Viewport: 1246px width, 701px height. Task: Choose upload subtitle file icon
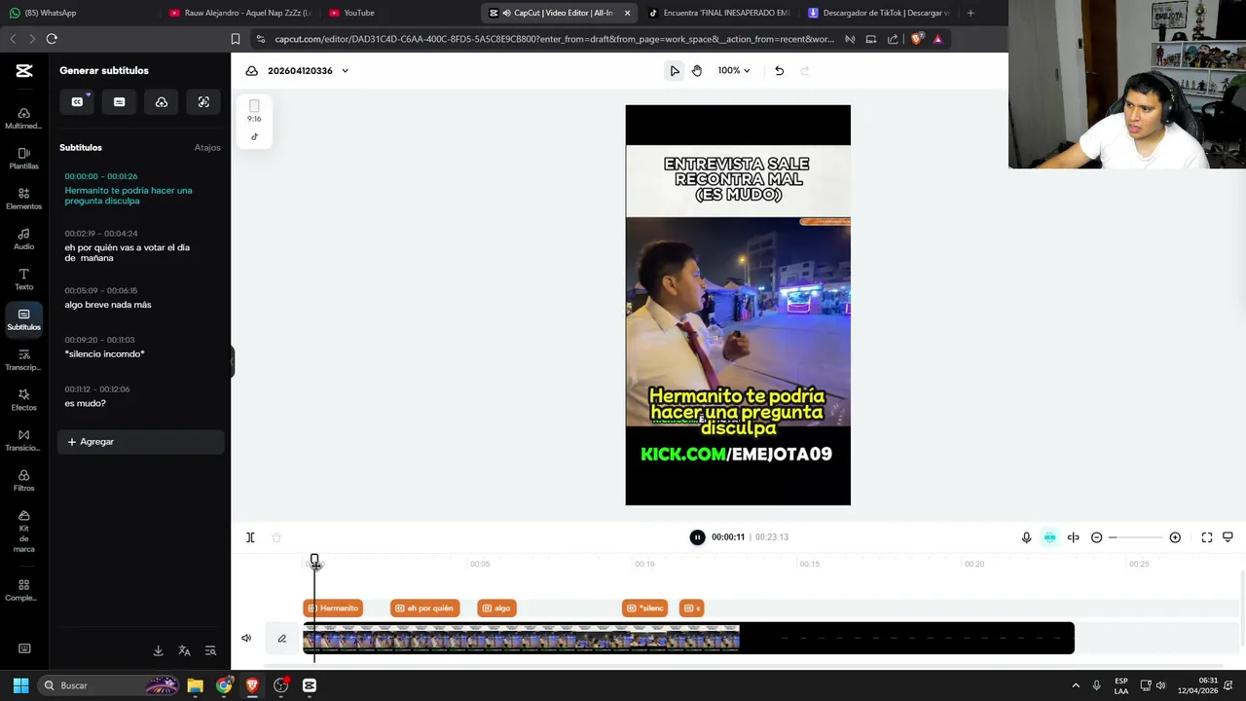[x=162, y=102]
